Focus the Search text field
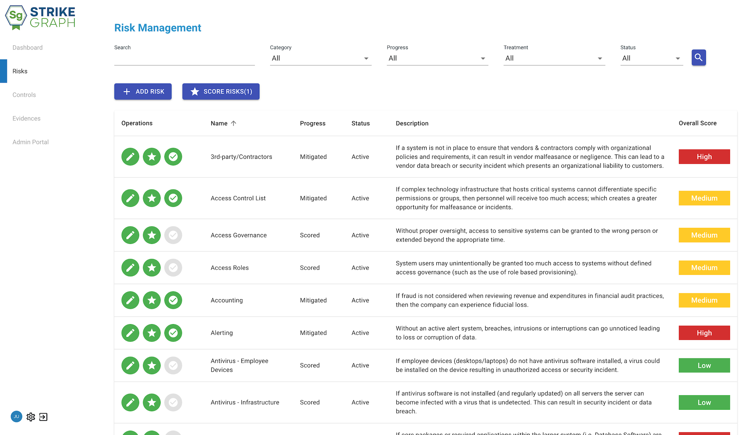The height and width of the screenshot is (435, 750). [184, 59]
